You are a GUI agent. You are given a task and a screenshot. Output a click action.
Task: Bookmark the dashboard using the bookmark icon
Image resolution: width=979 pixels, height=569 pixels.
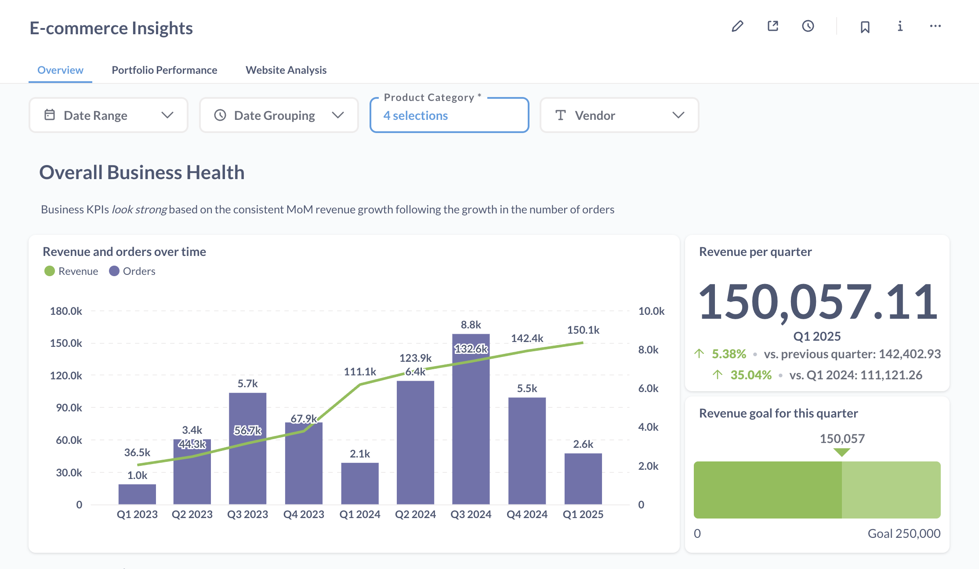[x=864, y=26]
